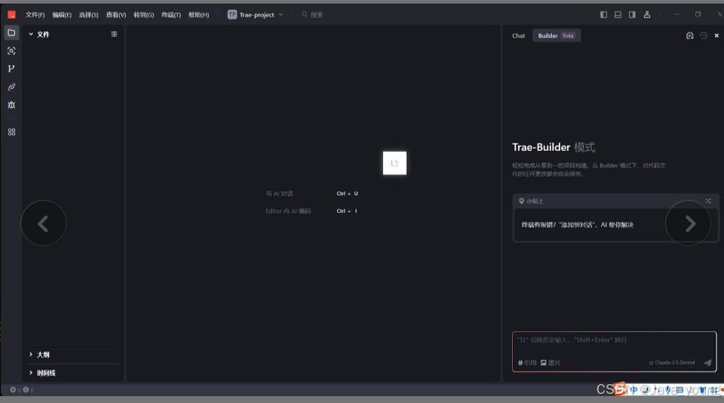724x403 pixels.
Task: Collapse the 文件 section chevron
Action: coord(31,34)
